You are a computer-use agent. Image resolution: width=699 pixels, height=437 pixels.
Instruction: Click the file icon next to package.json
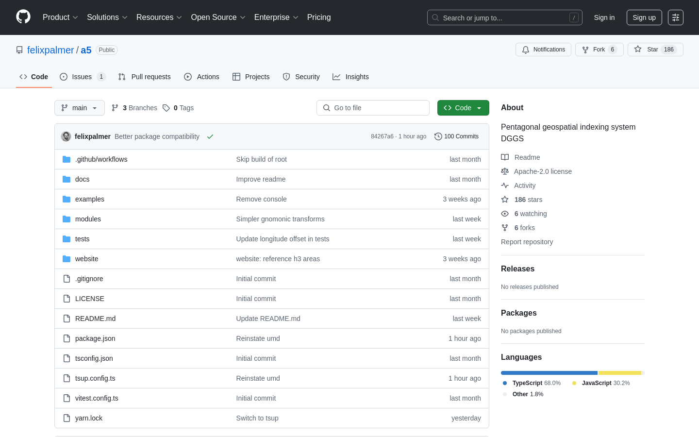67,338
